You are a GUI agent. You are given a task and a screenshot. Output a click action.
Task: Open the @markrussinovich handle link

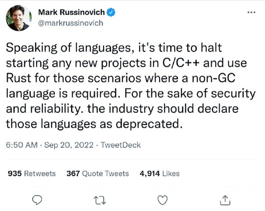click(x=71, y=23)
